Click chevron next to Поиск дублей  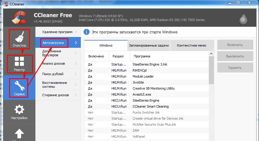coord(76,74)
